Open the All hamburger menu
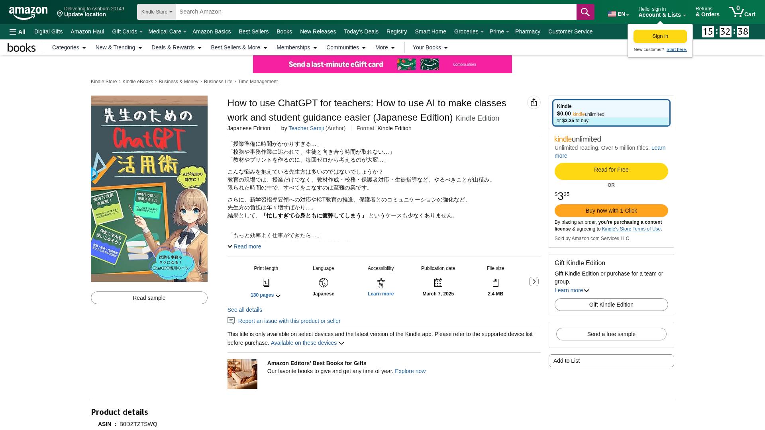This screenshot has height=430, width=765. pyautogui.click(x=17, y=31)
